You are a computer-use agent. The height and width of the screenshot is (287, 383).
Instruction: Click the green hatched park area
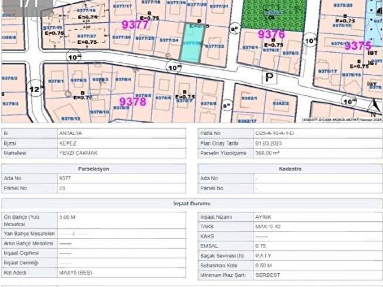pos(273,14)
